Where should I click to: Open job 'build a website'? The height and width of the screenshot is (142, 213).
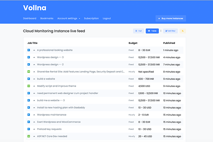point(46,79)
